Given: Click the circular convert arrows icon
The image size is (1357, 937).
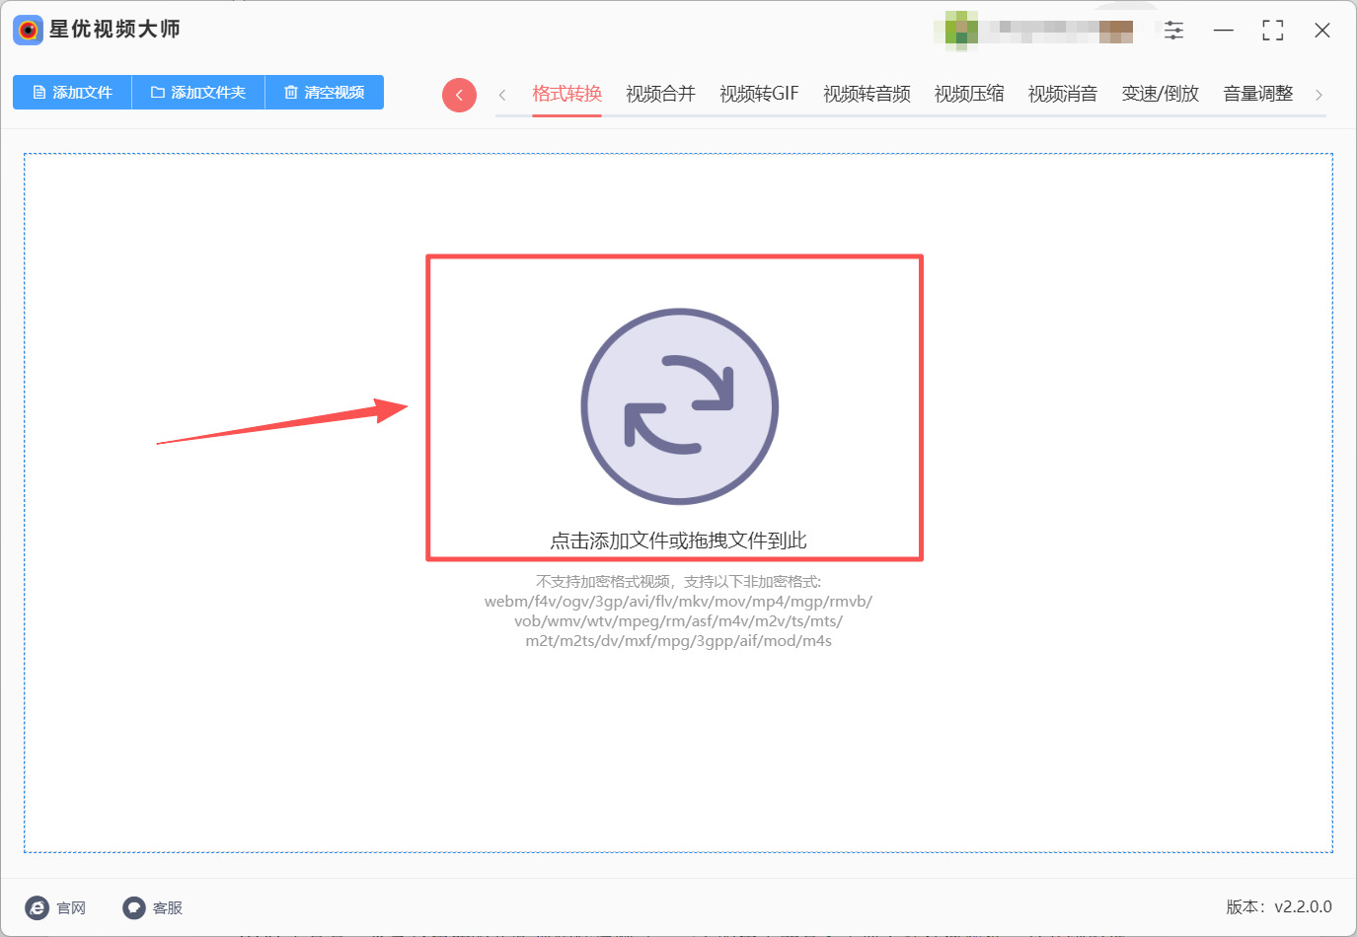Looking at the screenshot, I should [679, 406].
